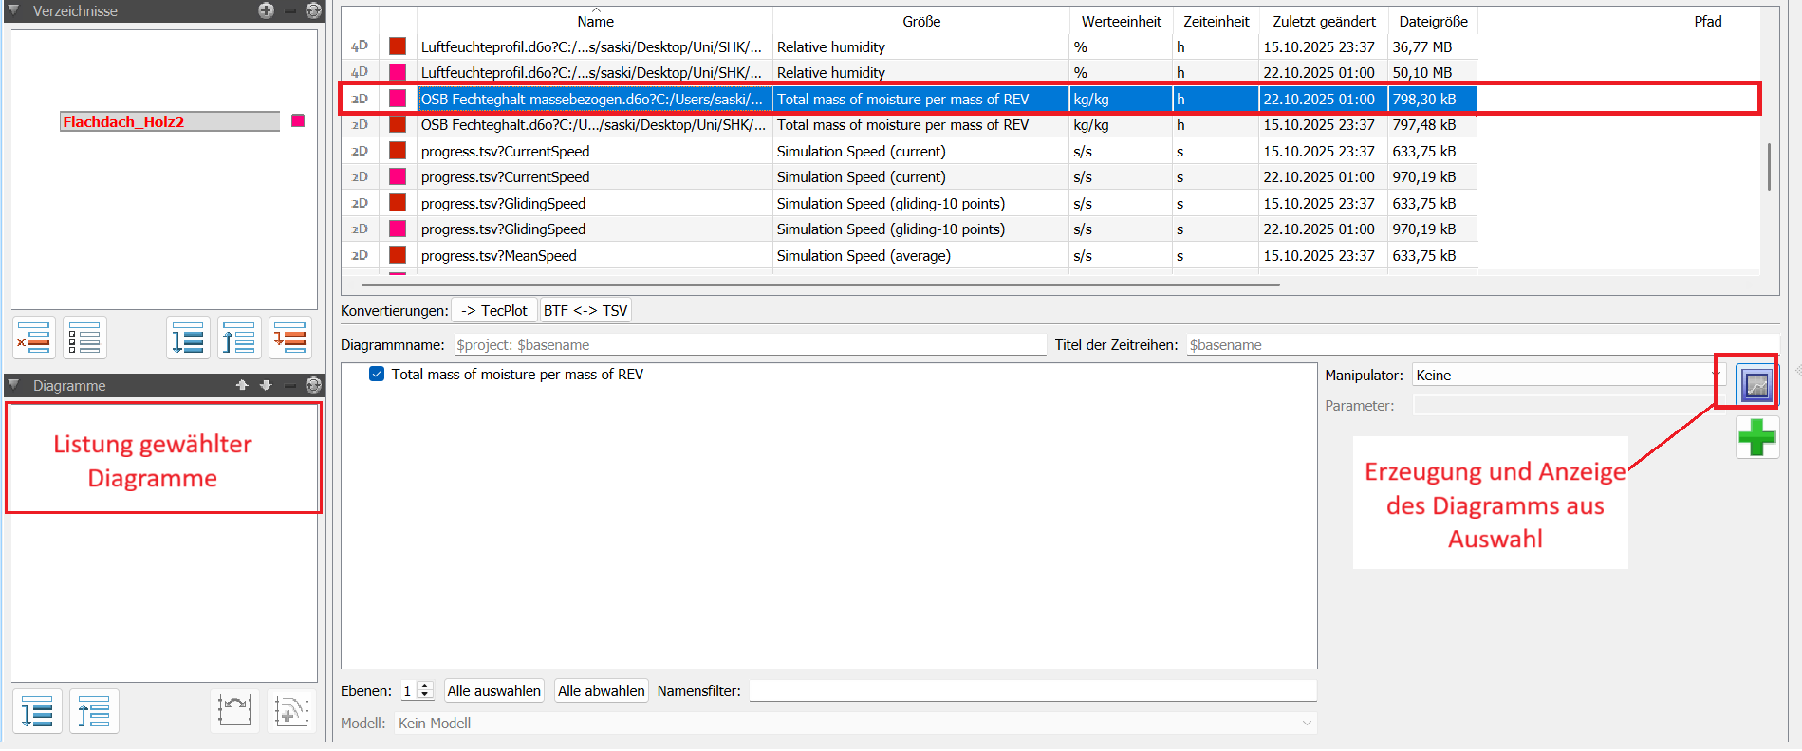Click Alle auswählen button

pyautogui.click(x=493, y=690)
